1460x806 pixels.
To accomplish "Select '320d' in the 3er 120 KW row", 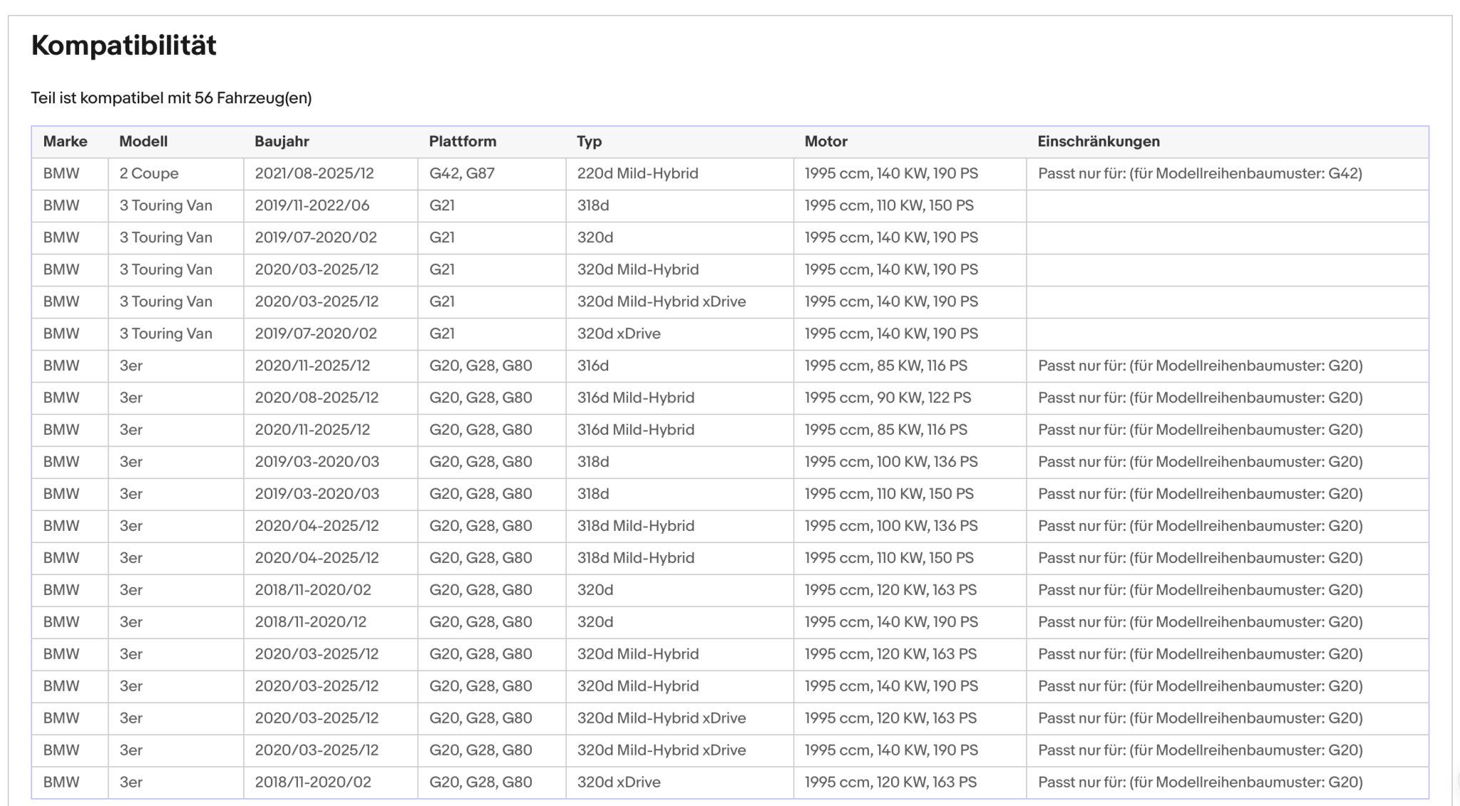I will [595, 590].
